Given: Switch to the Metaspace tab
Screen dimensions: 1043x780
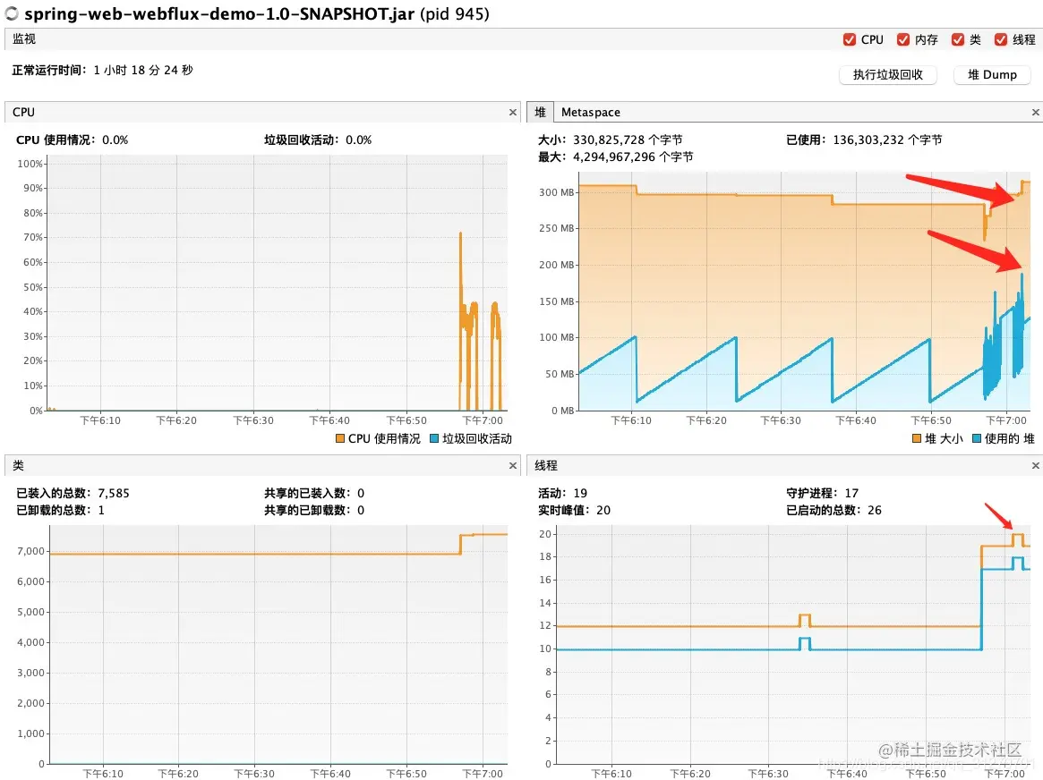Looking at the screenshot, I should [591, 113].
